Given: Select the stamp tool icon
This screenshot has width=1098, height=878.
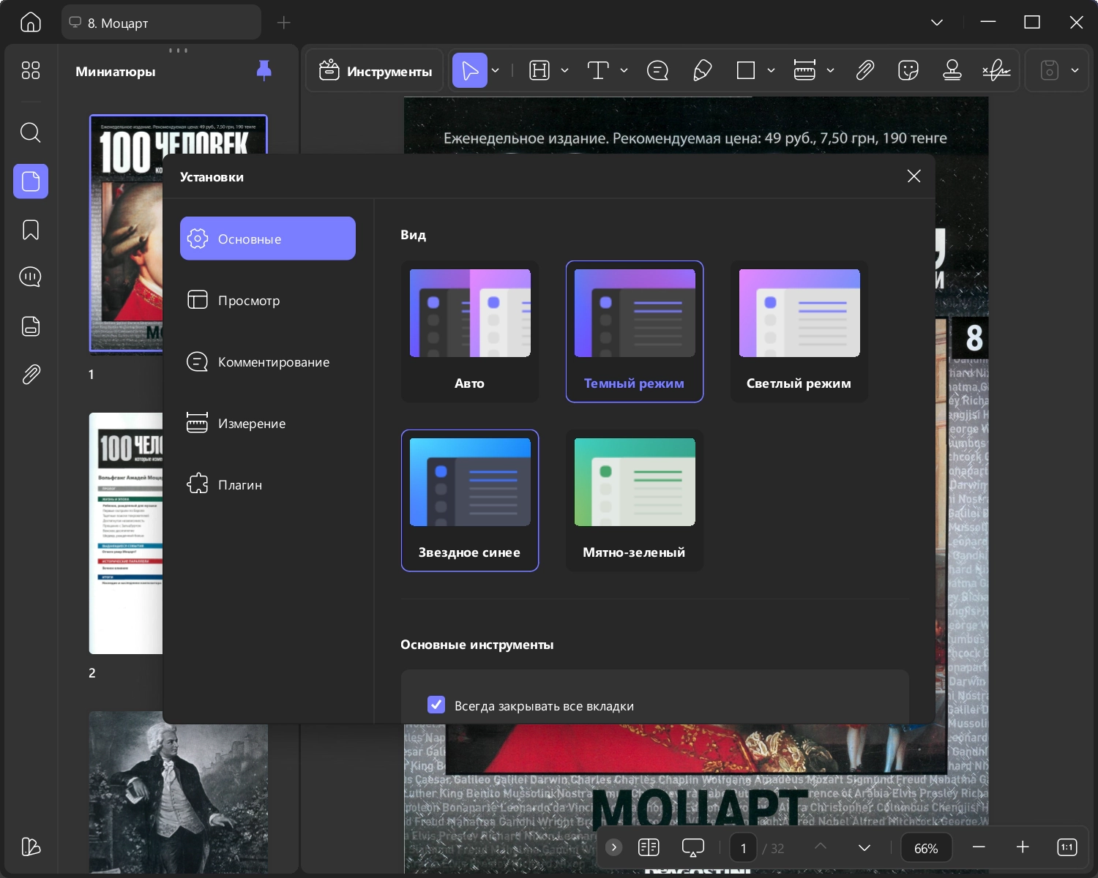Looking at the screenshot, I should [x=952, y=70].
